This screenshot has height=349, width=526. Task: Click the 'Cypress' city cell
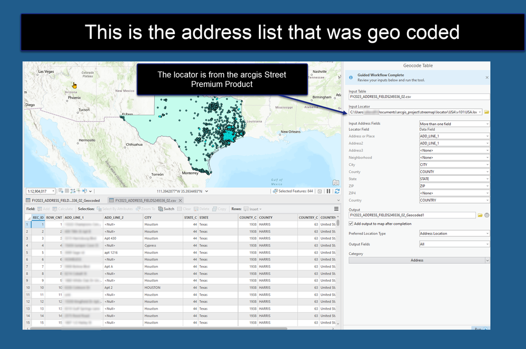coord(163,245)
